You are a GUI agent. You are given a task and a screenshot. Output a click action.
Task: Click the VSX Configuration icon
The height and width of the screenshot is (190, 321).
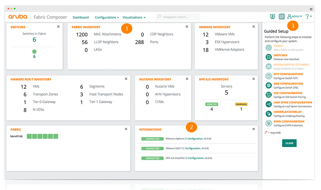click(269, 95)
